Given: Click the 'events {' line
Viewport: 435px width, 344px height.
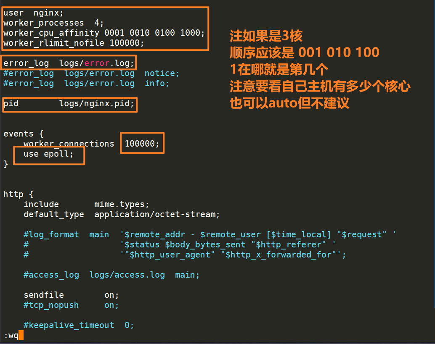Looking at the screenshot, I should pyautogui.click(x=23, y=134).
